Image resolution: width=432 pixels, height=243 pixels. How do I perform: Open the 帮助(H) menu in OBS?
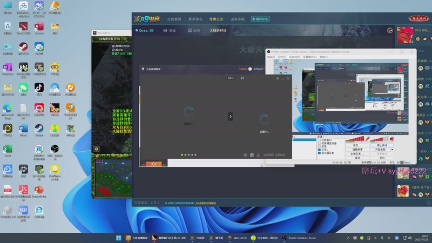click(323, 57)
